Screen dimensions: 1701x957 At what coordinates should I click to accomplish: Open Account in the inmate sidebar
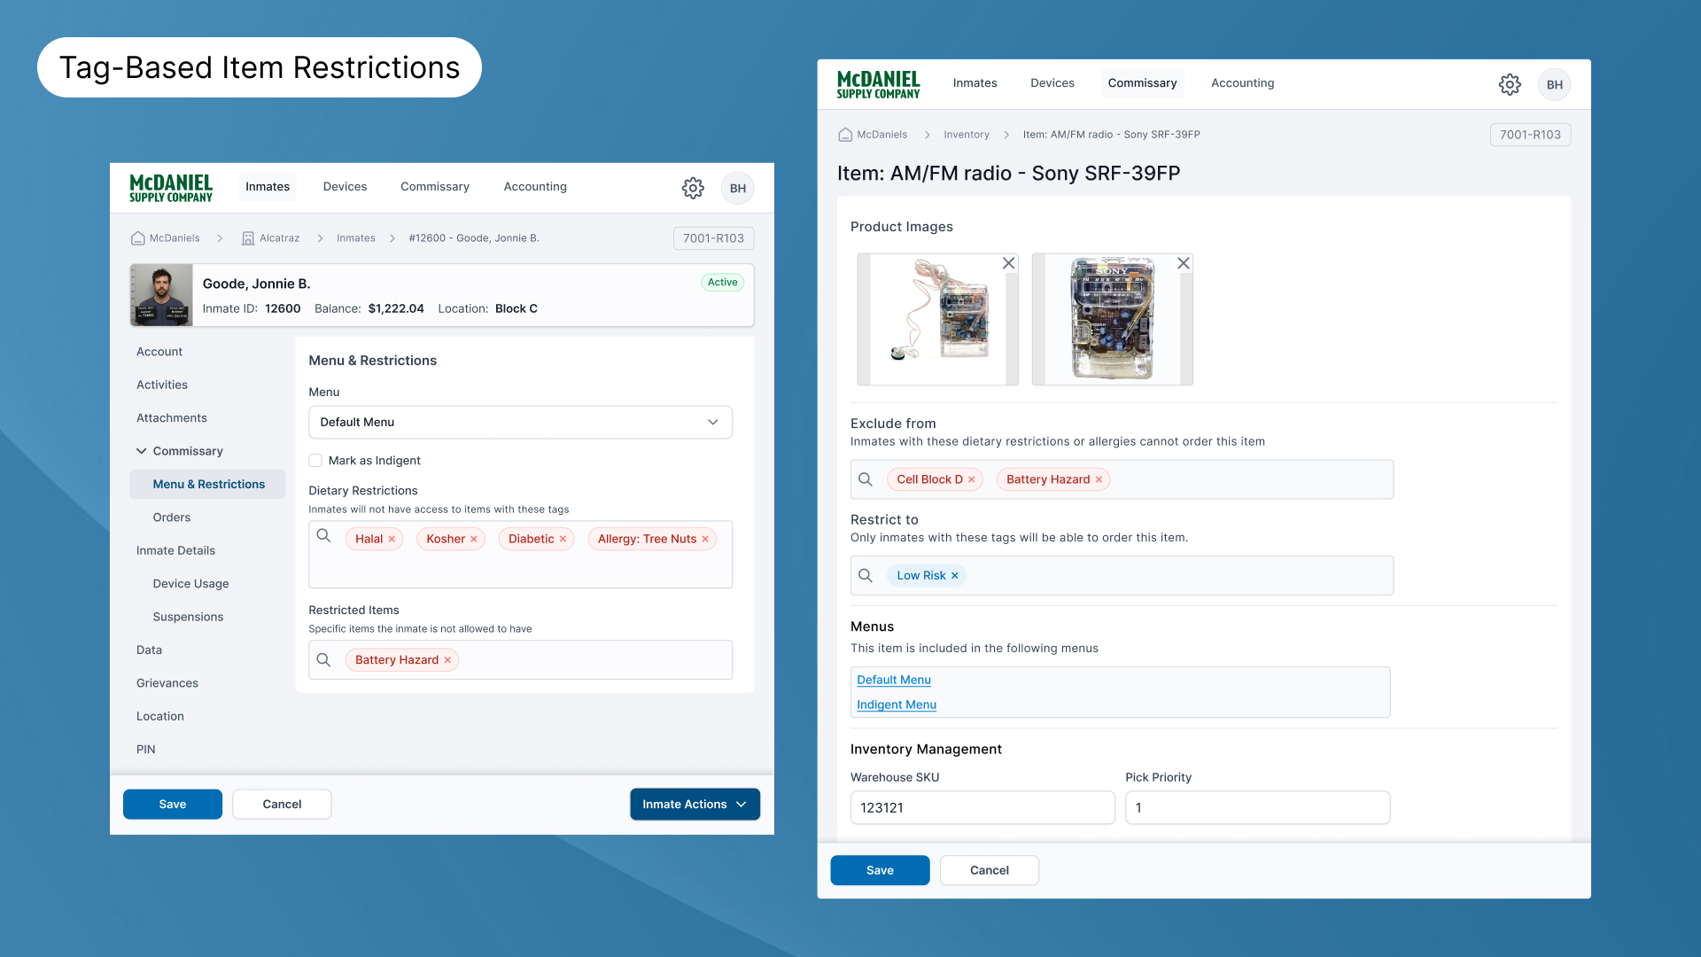159,352
